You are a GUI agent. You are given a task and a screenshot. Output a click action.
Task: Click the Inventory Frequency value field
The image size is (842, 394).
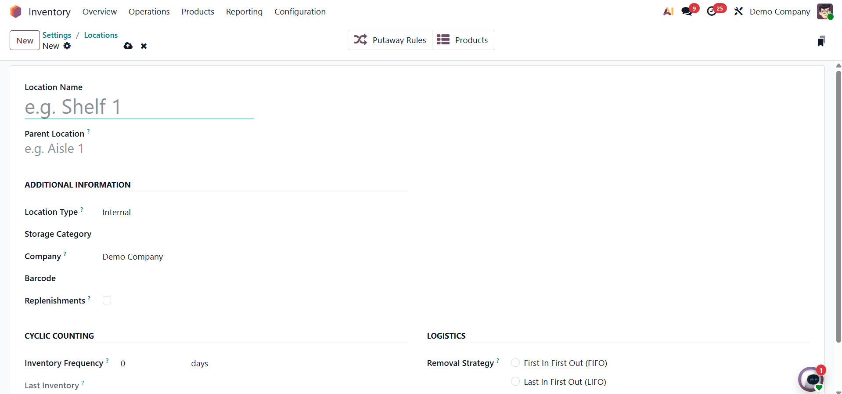pyautogui.click(x=152, y=364)
